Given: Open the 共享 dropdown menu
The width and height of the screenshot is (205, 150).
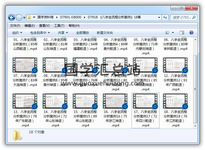Looking at the screenshot, I should [x=63, y=33].
